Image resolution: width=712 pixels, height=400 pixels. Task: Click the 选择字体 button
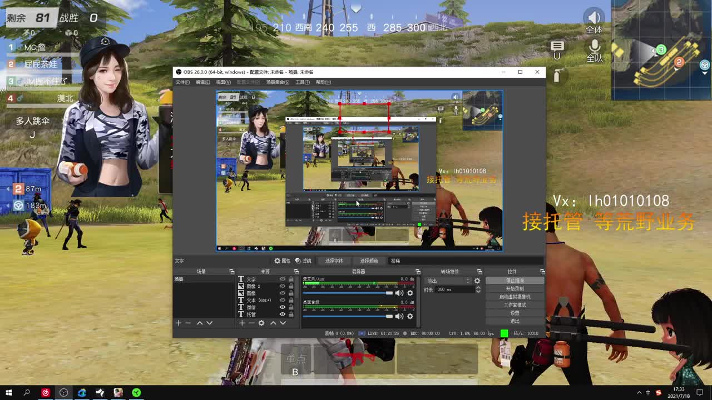tap(334, 261)
